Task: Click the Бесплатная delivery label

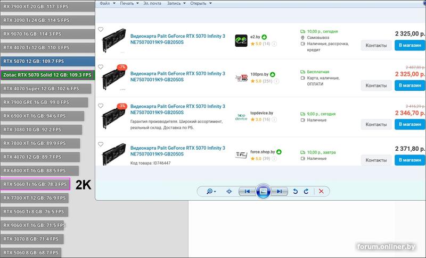Action: pos(318,72)
